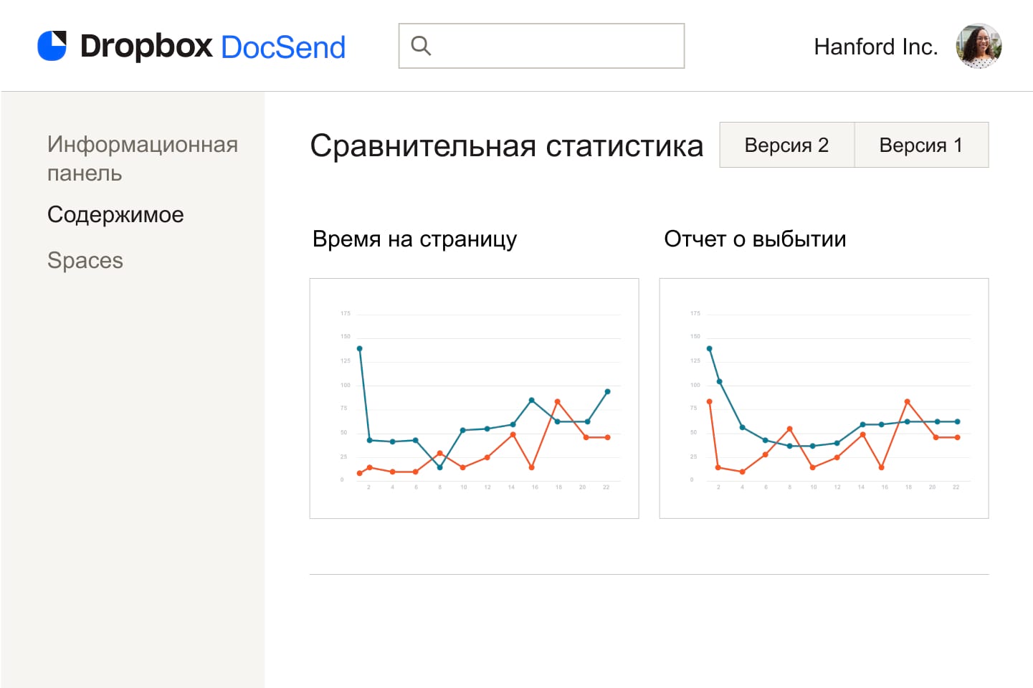
Task: Open the Hanford Inc. account name
Action: pos(875,47)
